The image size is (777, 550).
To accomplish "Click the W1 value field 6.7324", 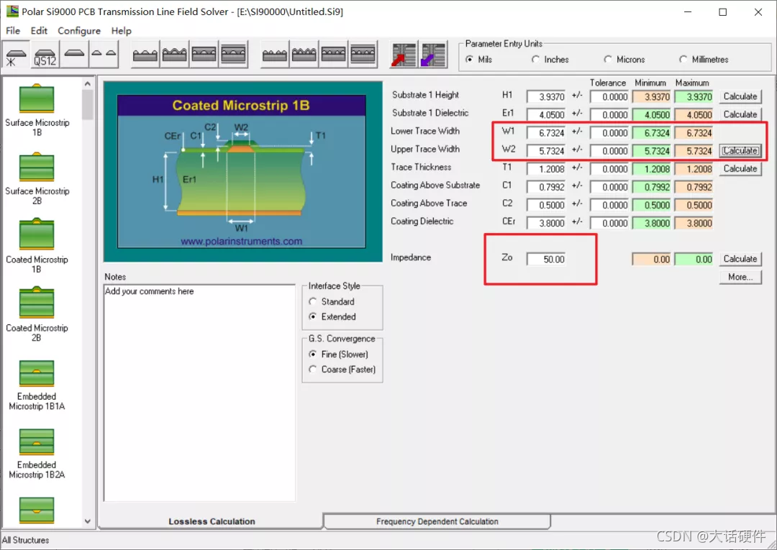I will (545, 133).
